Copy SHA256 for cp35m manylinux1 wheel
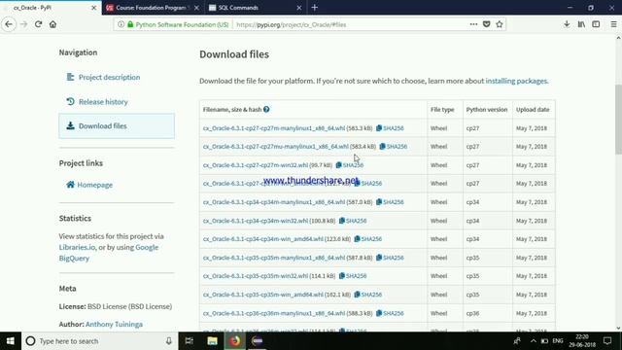622x350 pixels. (390, 258)
